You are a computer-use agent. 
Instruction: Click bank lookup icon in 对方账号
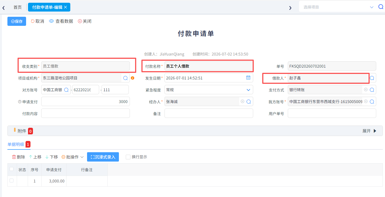click(66, 90)
